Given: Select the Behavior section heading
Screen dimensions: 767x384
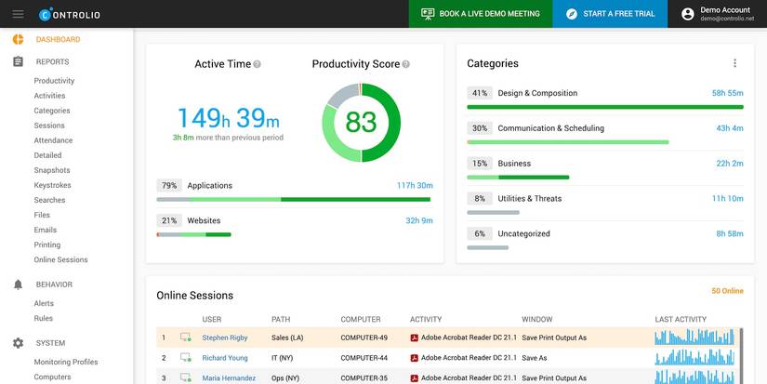Looking at the screenshot, I should pos(54,285).
